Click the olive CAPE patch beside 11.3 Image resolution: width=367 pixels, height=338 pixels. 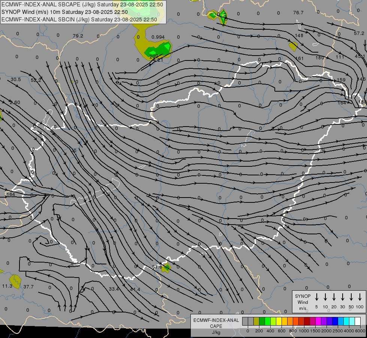pyautogui.click(x=15, y=281)
